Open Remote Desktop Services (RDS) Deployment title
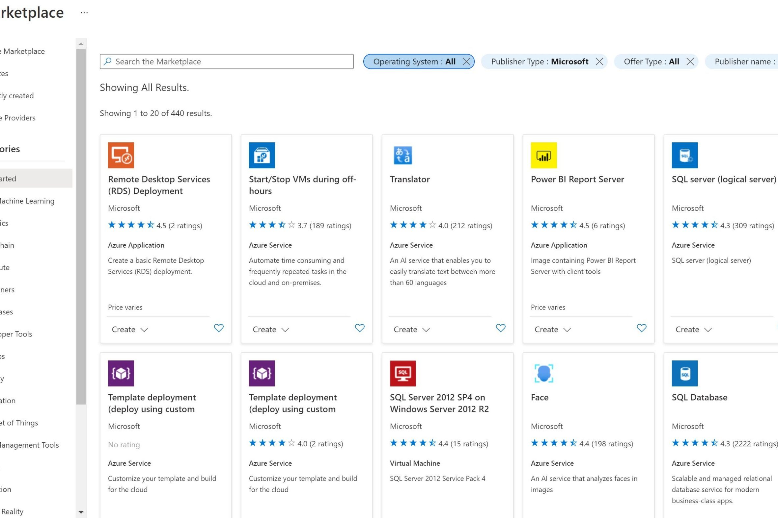Viewport: 778px width, 518px height. tap(159, 185)
